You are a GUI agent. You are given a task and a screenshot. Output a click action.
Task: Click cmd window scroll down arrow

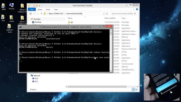[x=111, y=71]
